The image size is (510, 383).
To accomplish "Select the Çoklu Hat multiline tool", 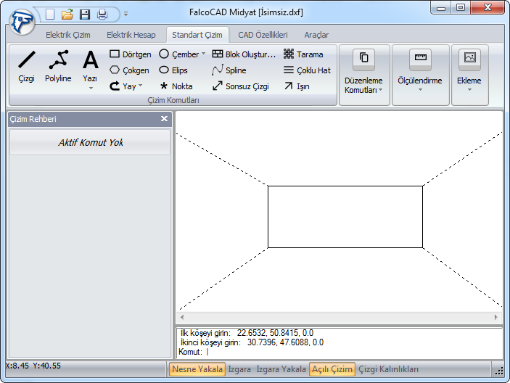I will coord(307,70).
